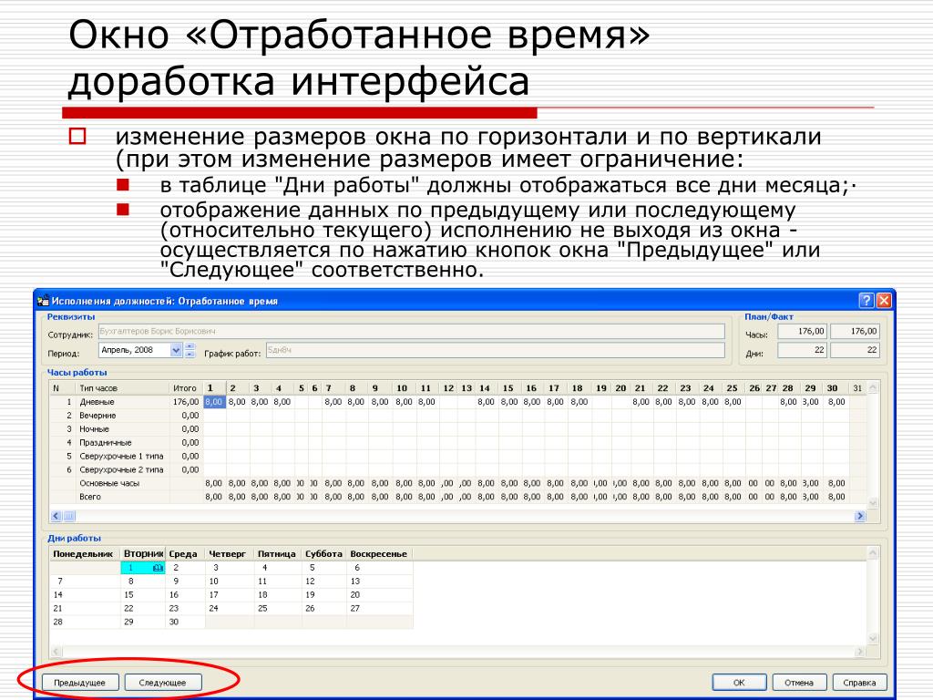Click hours table vertical scroll down arrow
933x700 pixels.
[x=873, y=503]
